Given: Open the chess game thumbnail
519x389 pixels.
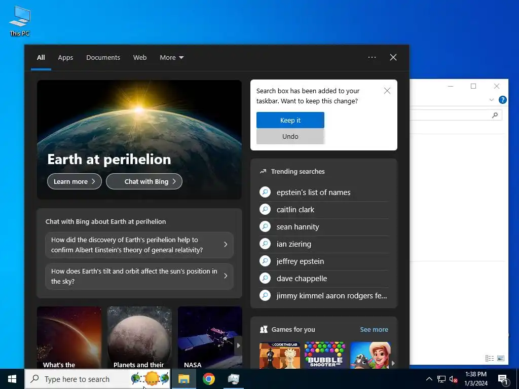Looking at the screenshot, I should pyautogui.click(x=280, y=355).
